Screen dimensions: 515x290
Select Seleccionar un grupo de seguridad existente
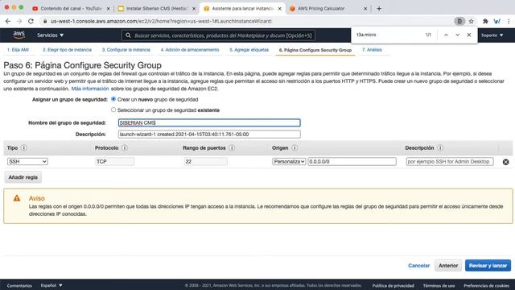coord(113,110)
